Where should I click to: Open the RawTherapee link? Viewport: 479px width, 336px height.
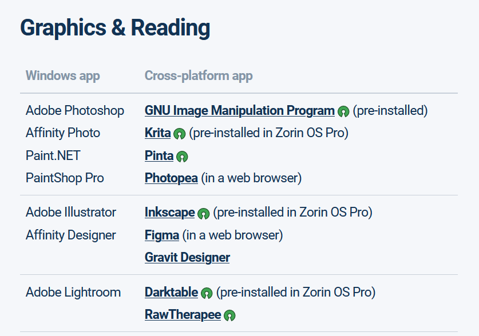183,314
